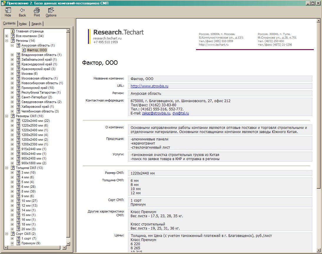322x254 pixels.
Task: Open the Главная страница info icon
Action: (13, 31)
